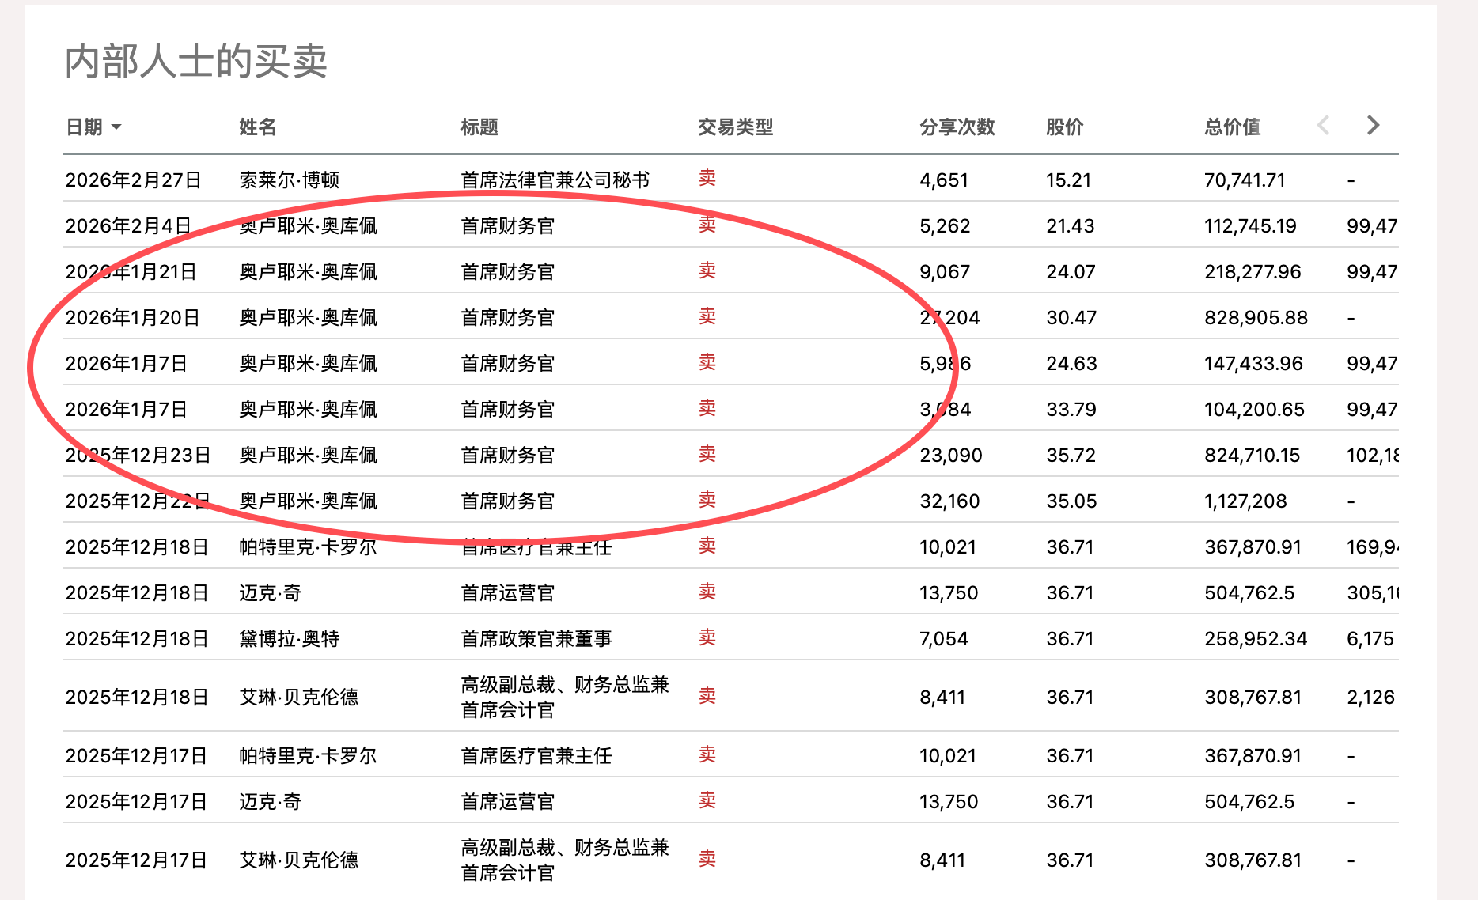Select 黛博拉·奥特 in the table
Viewport: 1478px width, 900px height.
click(x=289, y=639)
